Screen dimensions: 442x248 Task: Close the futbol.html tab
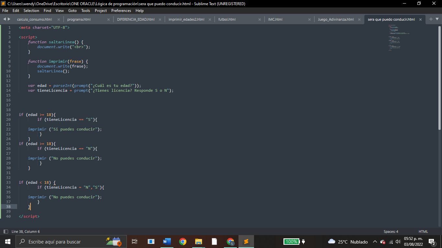coord(260,19)
